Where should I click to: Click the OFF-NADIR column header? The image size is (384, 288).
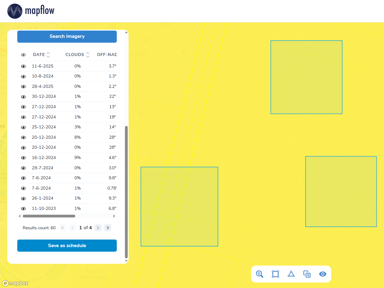[106, 55]
